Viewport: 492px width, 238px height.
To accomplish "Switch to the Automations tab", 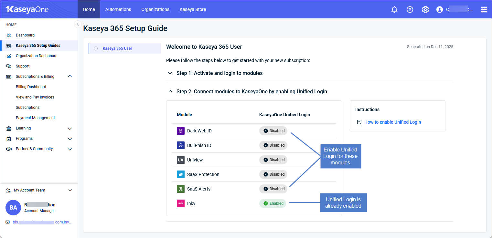I will [118, 9].
